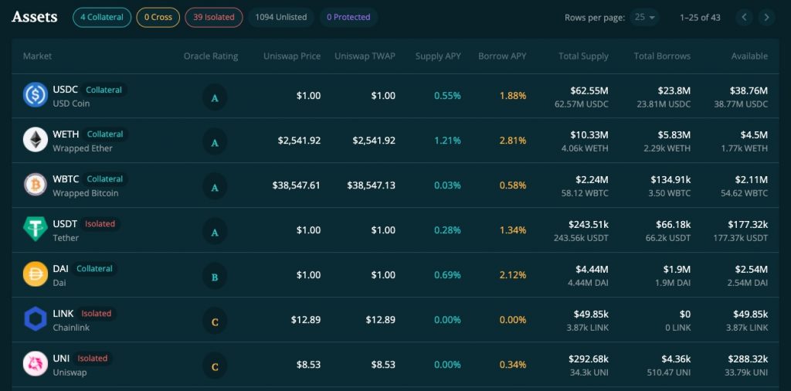Click USDT oracle rating A badge
The image size is (791, 391).
215,232
